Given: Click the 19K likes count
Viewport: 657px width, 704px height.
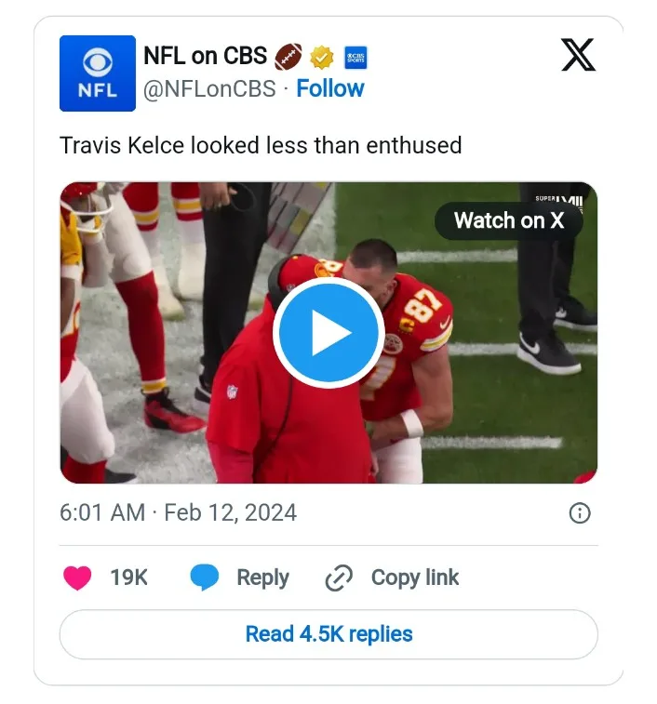Looking at the screenshot, I should coord(128,578).
